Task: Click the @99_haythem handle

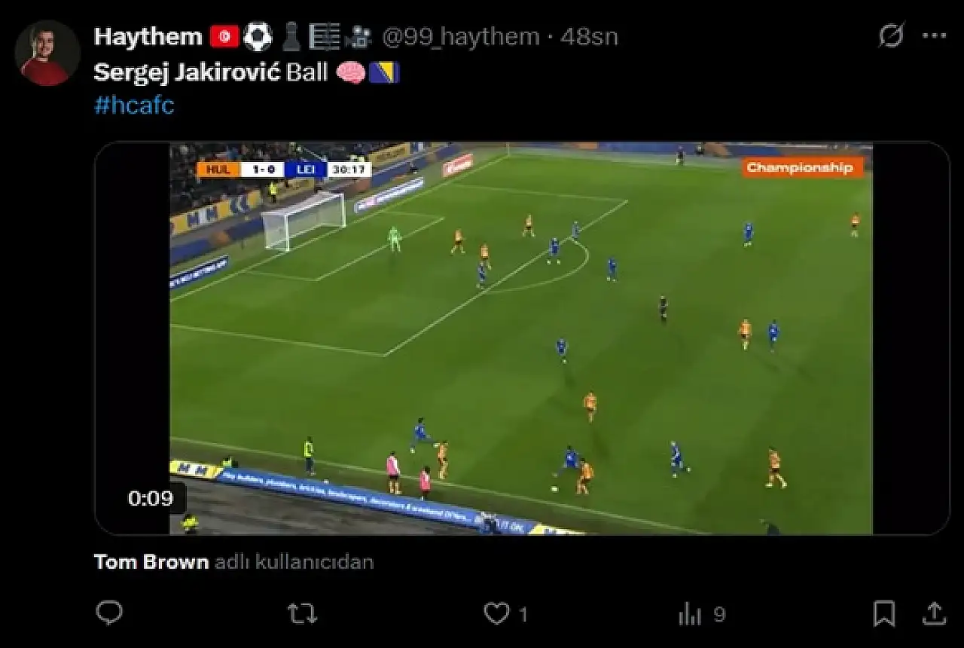Action: click(x=461, y=36)
